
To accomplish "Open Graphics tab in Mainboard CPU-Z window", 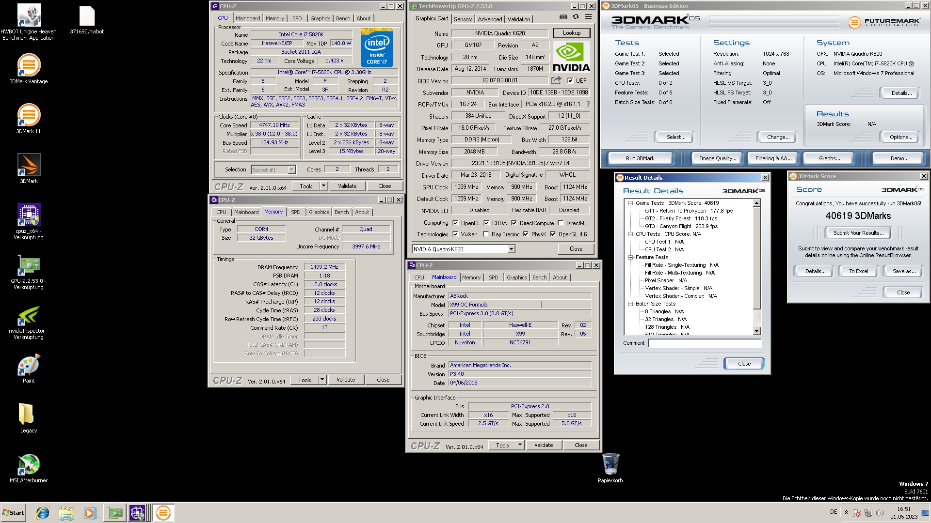I will pos(516,277).
